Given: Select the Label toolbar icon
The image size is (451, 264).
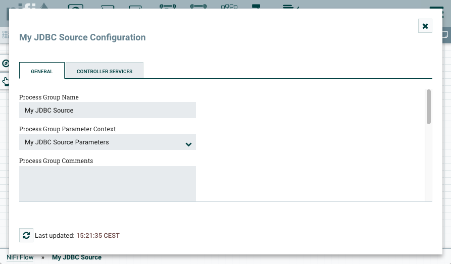Looking at the screenshot, I should 290,6.
